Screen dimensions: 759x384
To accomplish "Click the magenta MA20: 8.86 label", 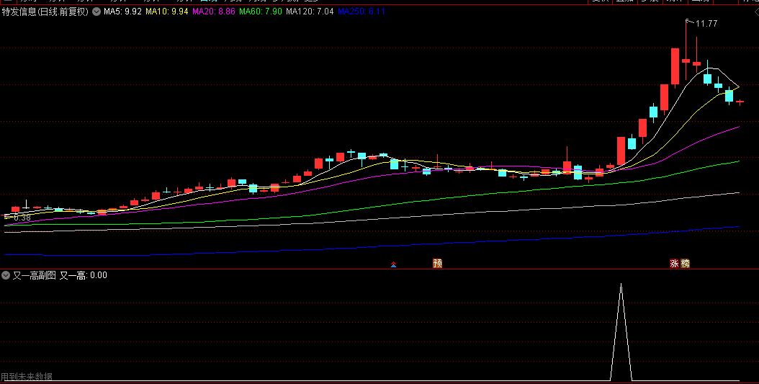I will [x=213, y=12].
